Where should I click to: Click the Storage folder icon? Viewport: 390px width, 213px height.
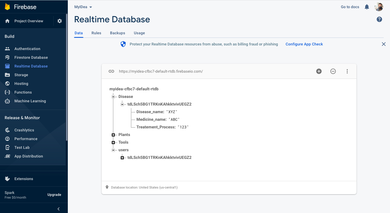[x=7, y=75]
